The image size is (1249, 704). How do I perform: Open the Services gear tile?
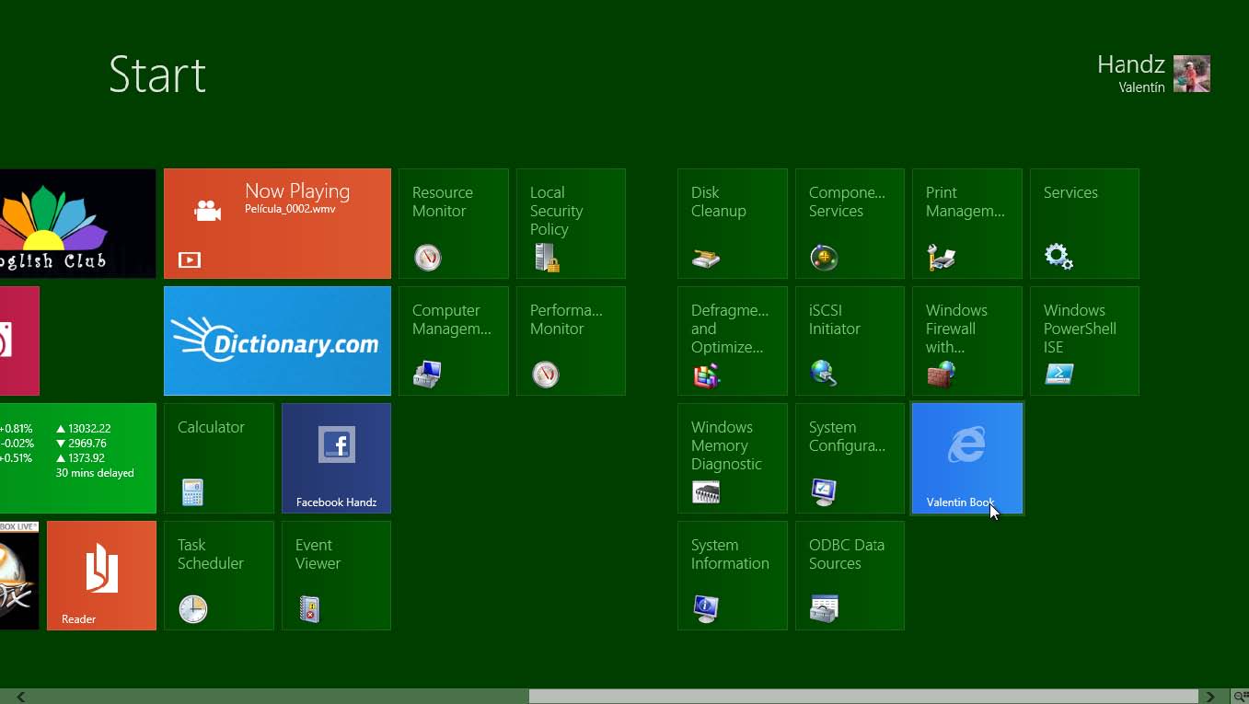coord(1084,224)
